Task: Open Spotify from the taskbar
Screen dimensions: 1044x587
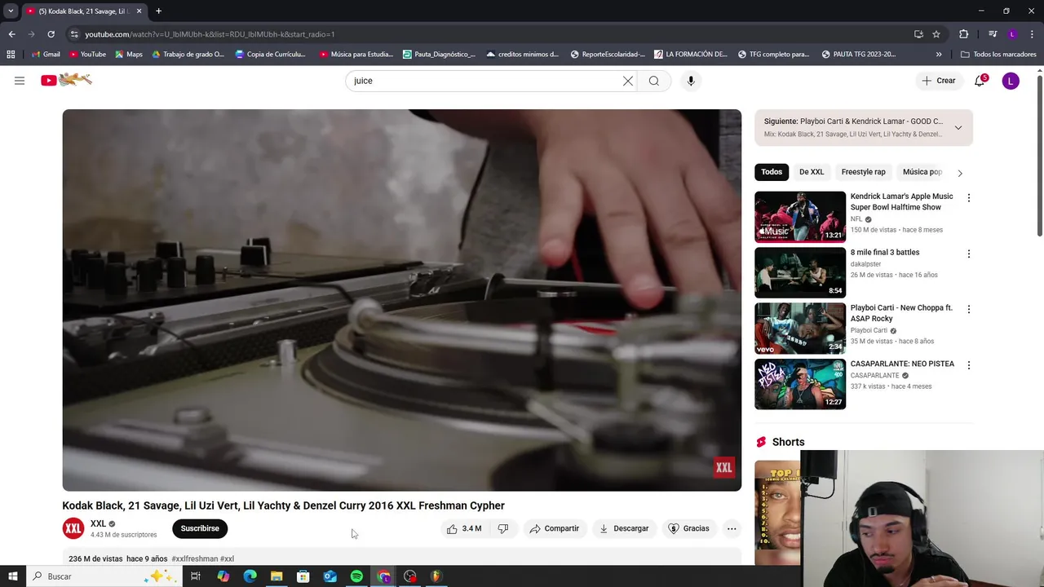Action: 356,576
